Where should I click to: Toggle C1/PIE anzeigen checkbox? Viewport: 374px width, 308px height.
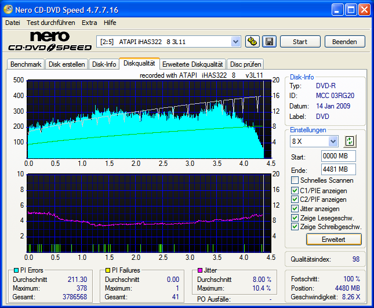tap(295, 190)
